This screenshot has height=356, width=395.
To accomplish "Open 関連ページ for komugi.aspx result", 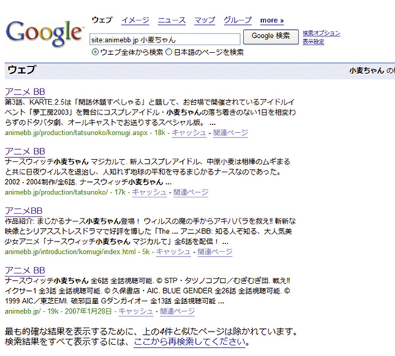I will pos(230,133).
